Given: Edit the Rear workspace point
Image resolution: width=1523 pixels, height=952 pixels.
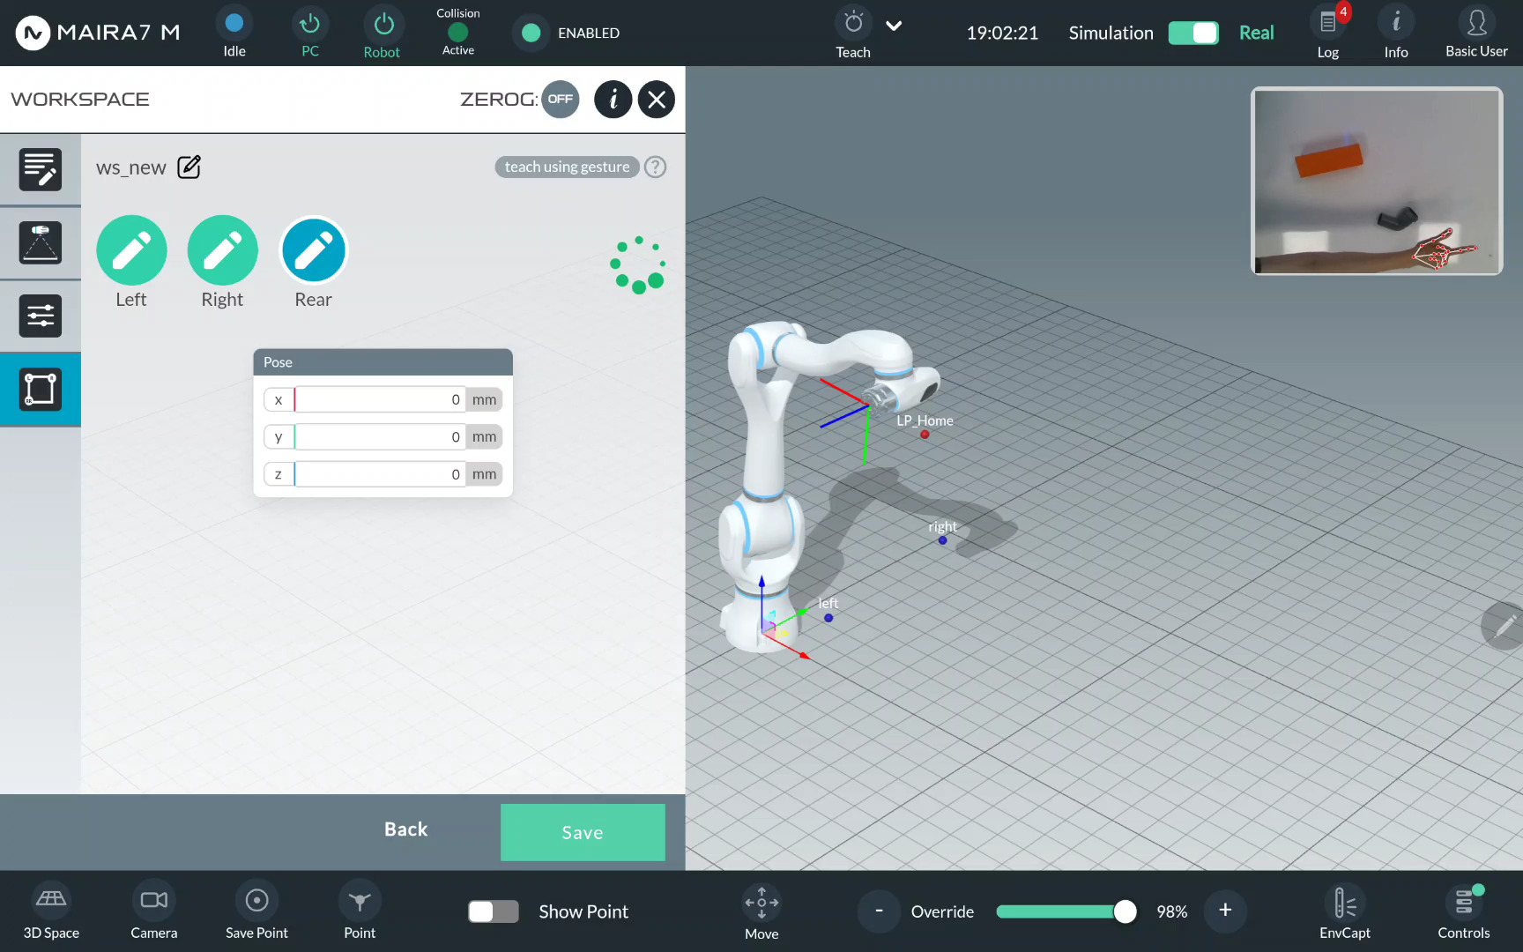Looking at the screenshot, I should 314,250.
